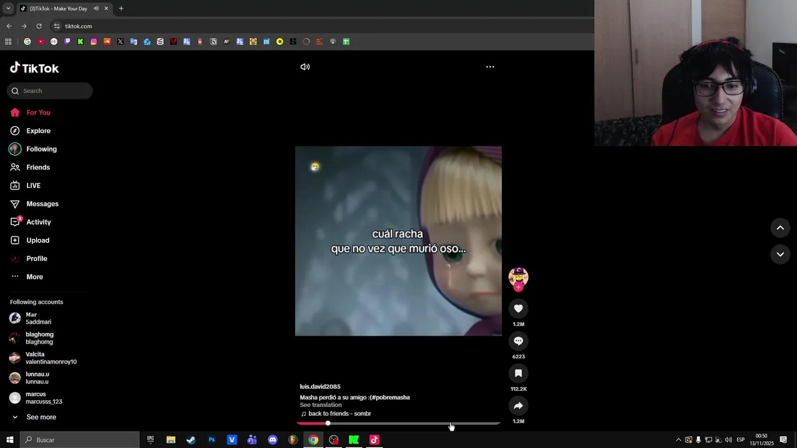Open system volume tray control
The width and height of the screenshot is (797, 448).
coord(729,440)
